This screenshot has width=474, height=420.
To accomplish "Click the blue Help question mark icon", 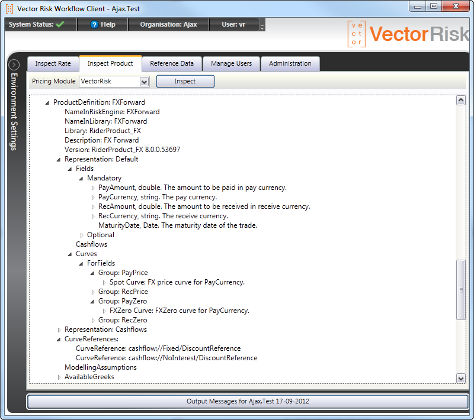I will pos(94,24).
